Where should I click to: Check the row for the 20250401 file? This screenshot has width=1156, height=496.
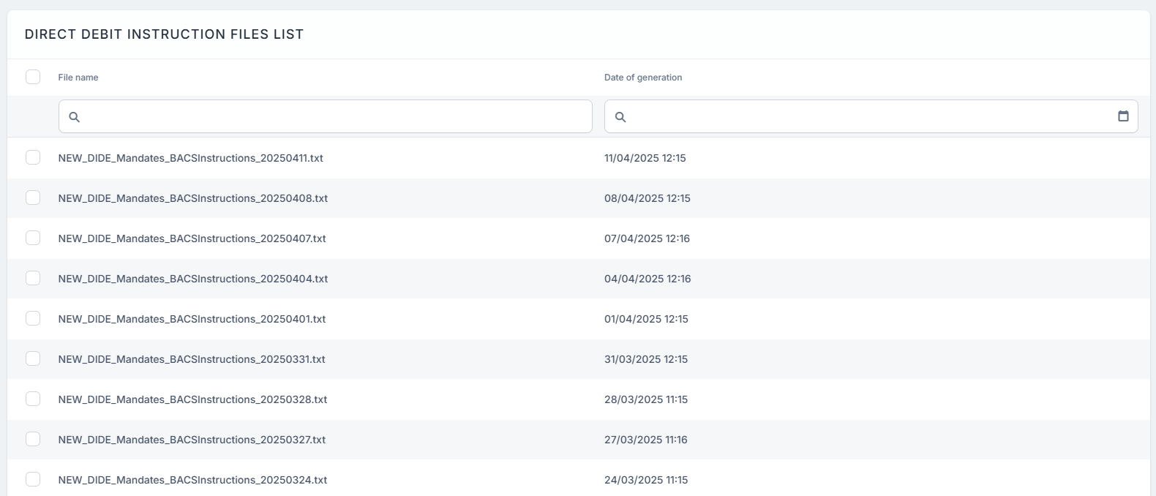tap(33, 318)
